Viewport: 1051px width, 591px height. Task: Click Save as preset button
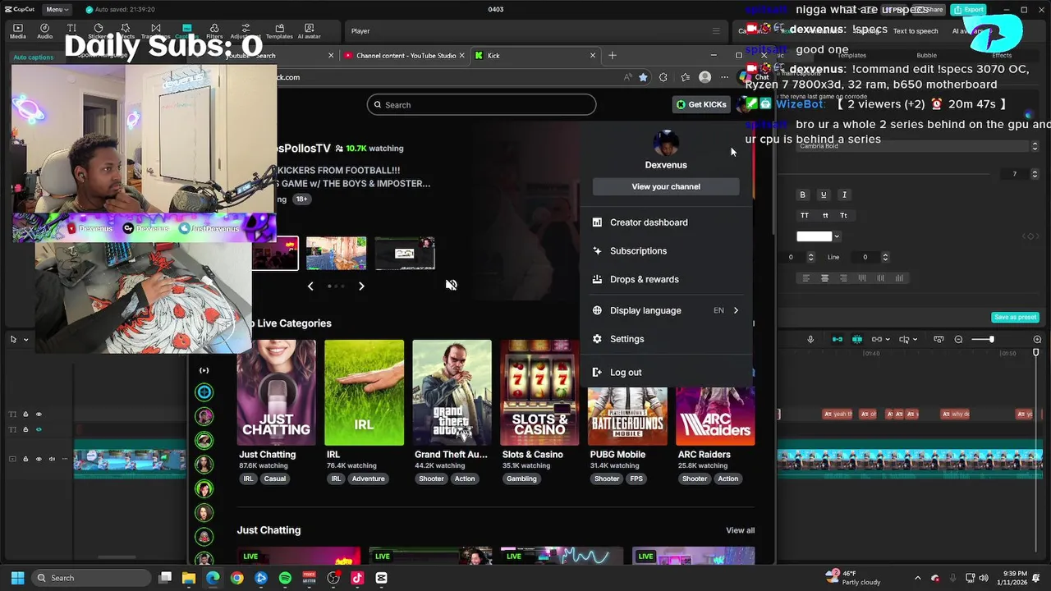[x=1016, y=317]
